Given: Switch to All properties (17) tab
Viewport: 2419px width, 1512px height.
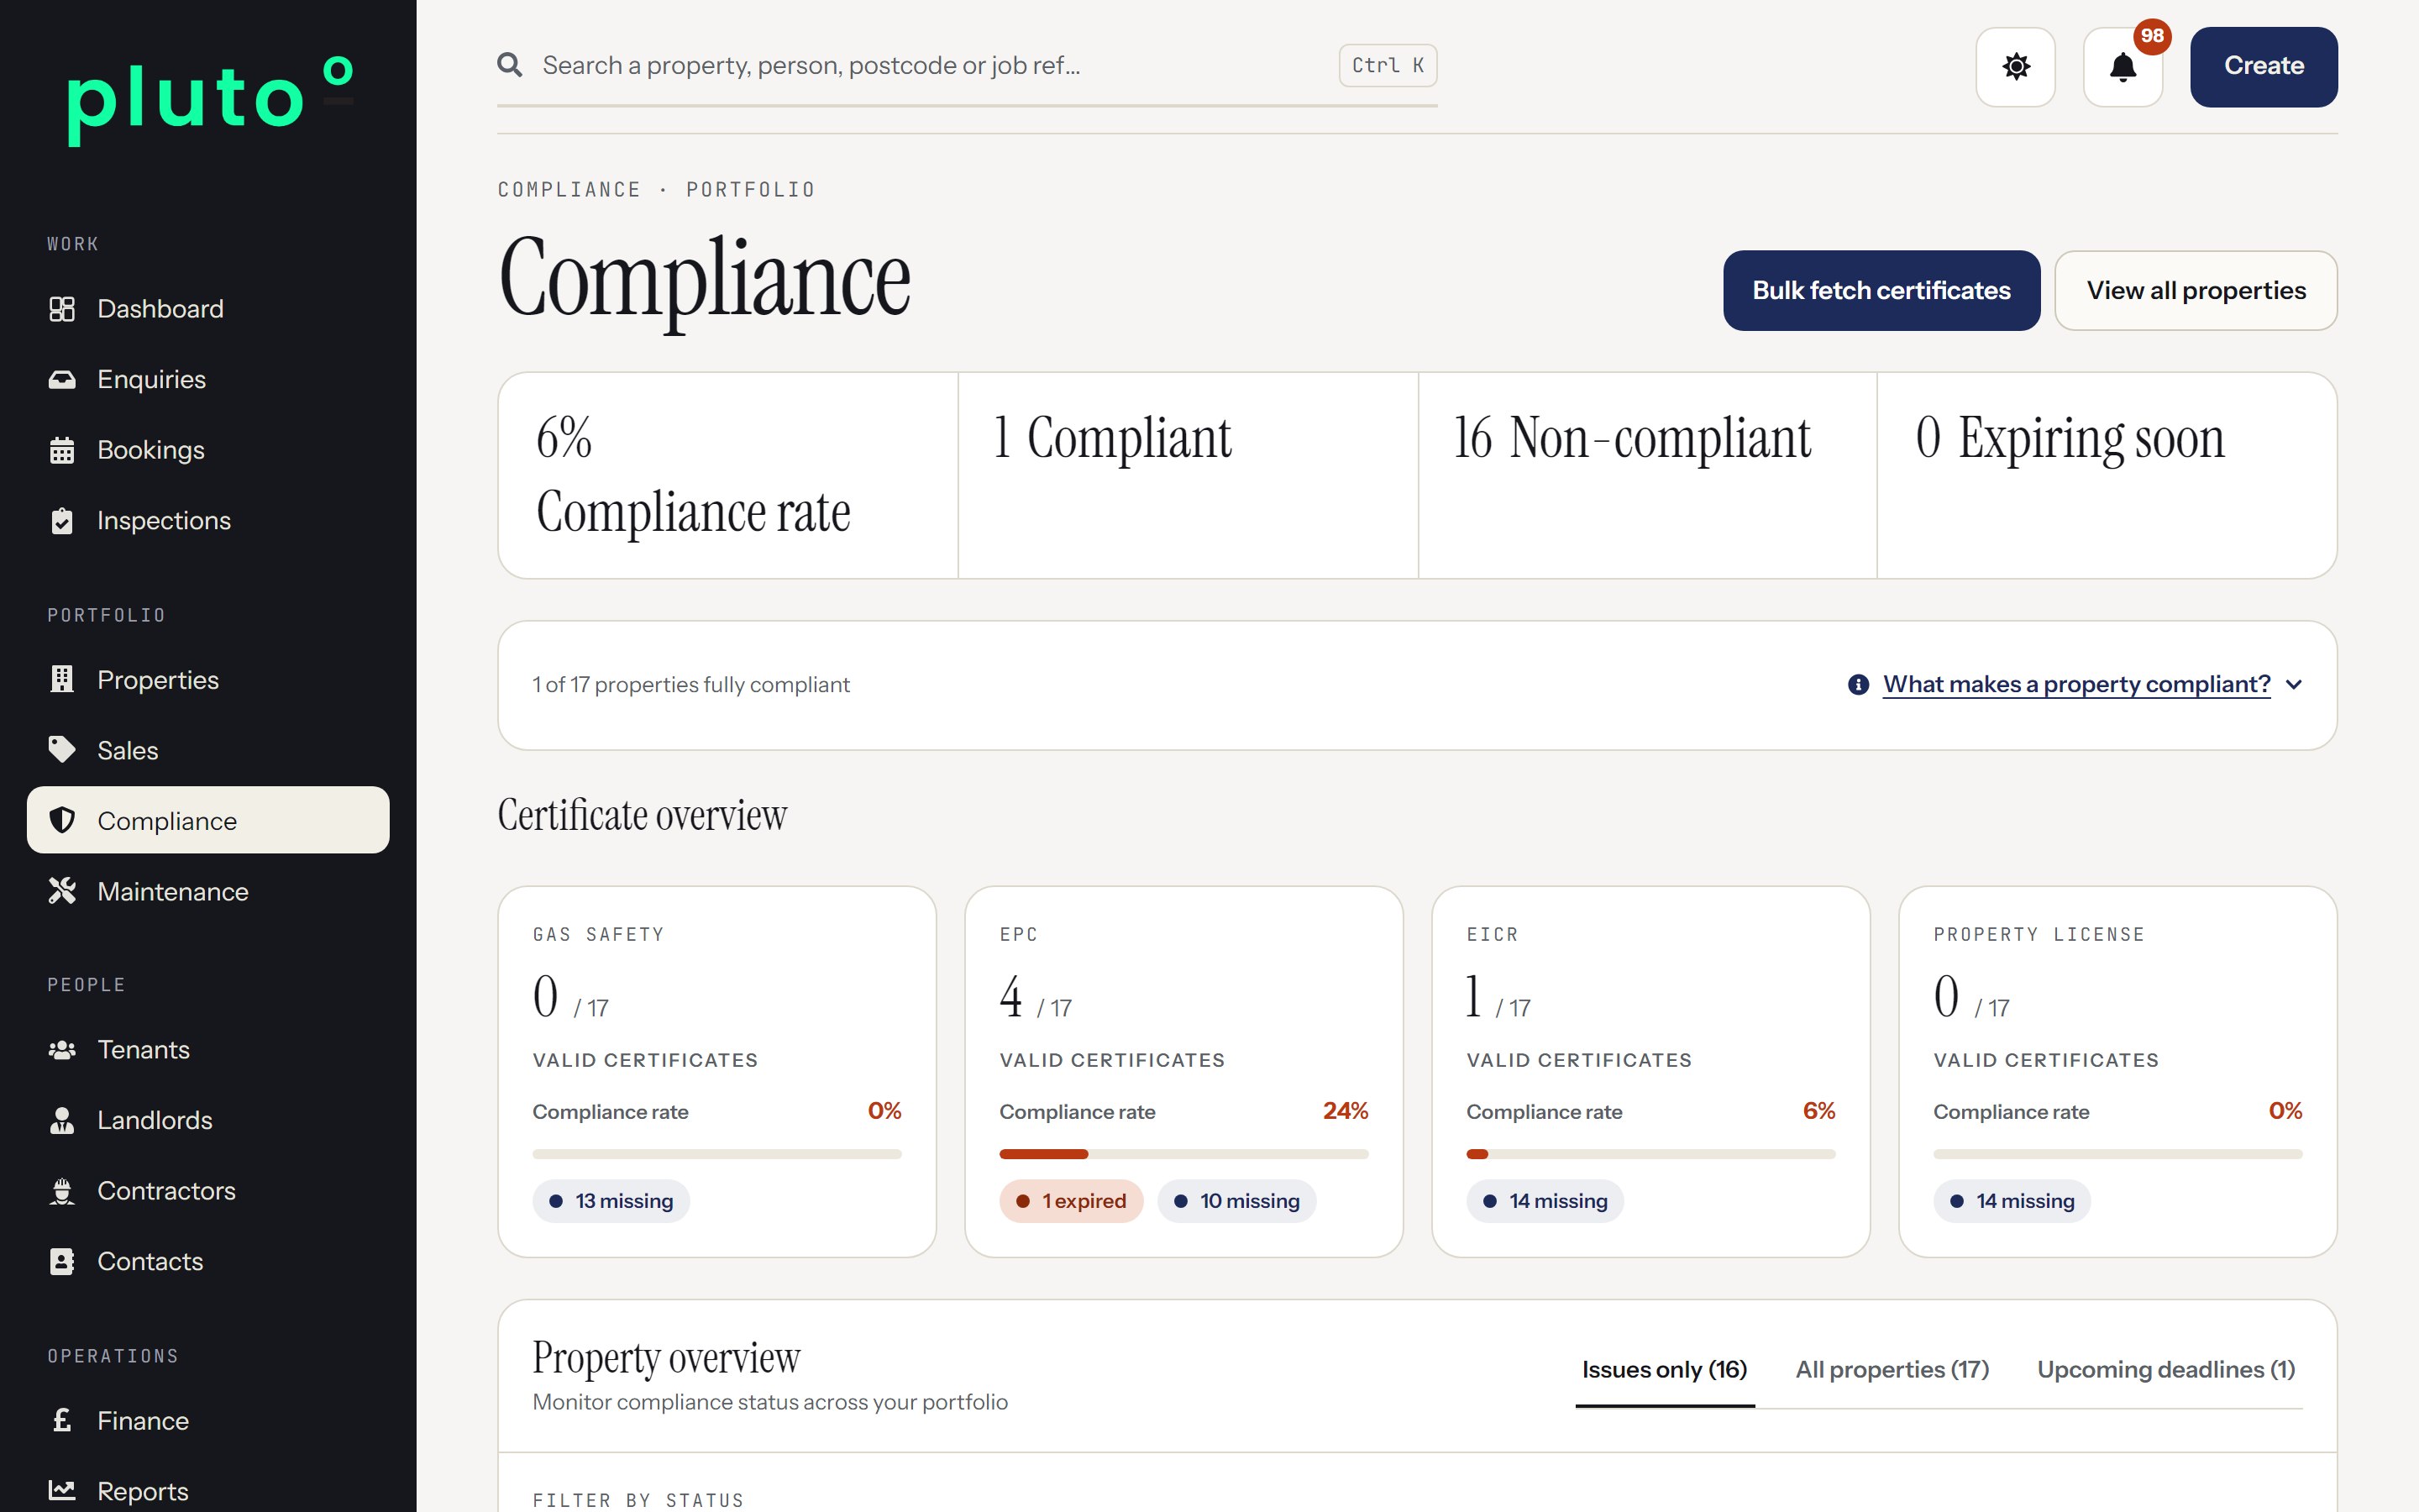Looking at the screenshot, I should coord(1892,1370).
